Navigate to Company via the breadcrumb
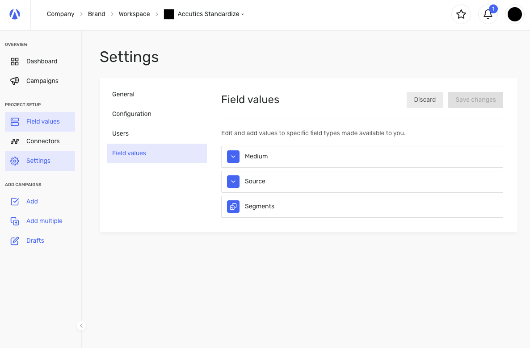The width and height of the screenshot is (530, 348). (60, 14)
